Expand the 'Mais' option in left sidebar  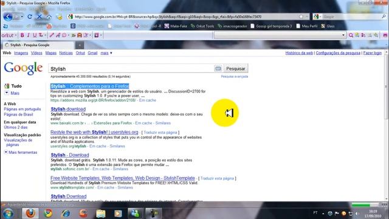coord(12,93)
